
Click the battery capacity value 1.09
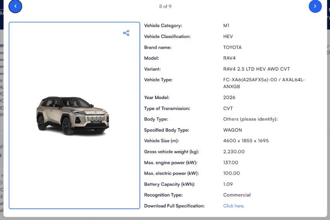click(228, 184)
